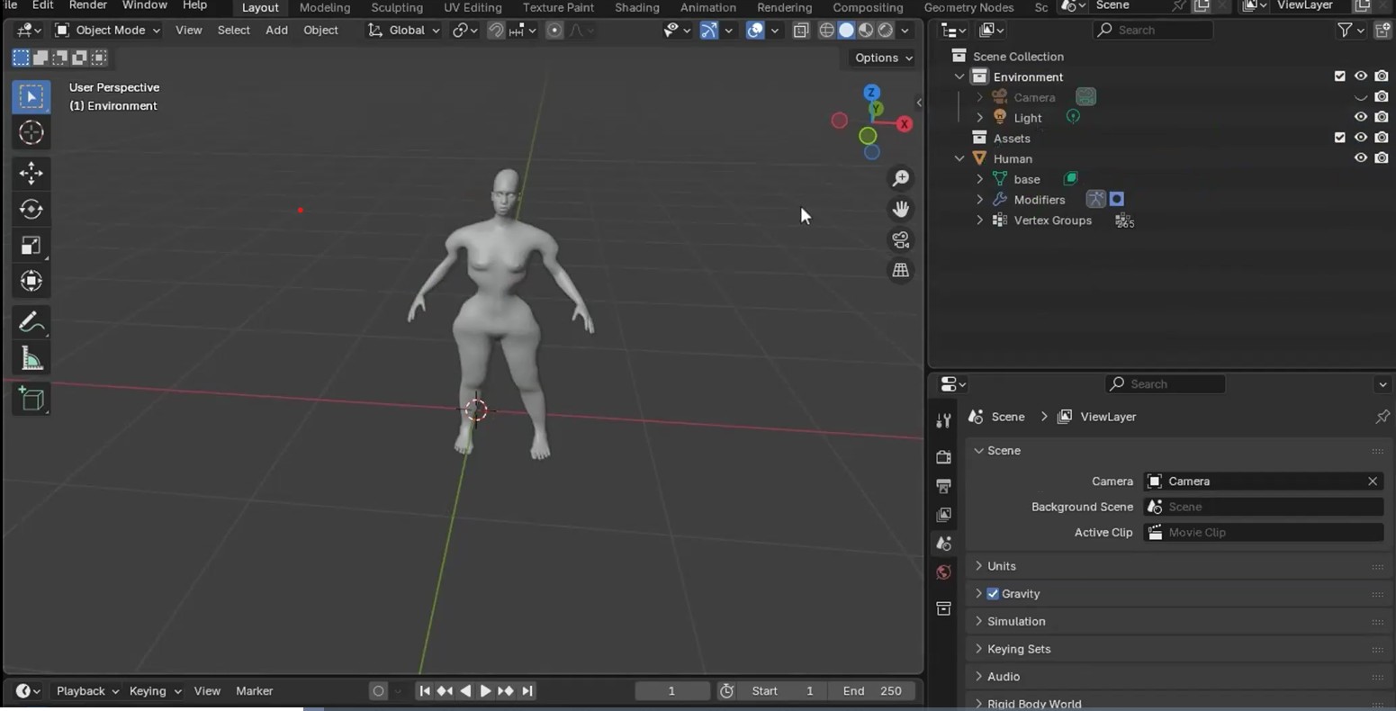Toggle camera view in viewport
1396x711 pixels.
900,239
